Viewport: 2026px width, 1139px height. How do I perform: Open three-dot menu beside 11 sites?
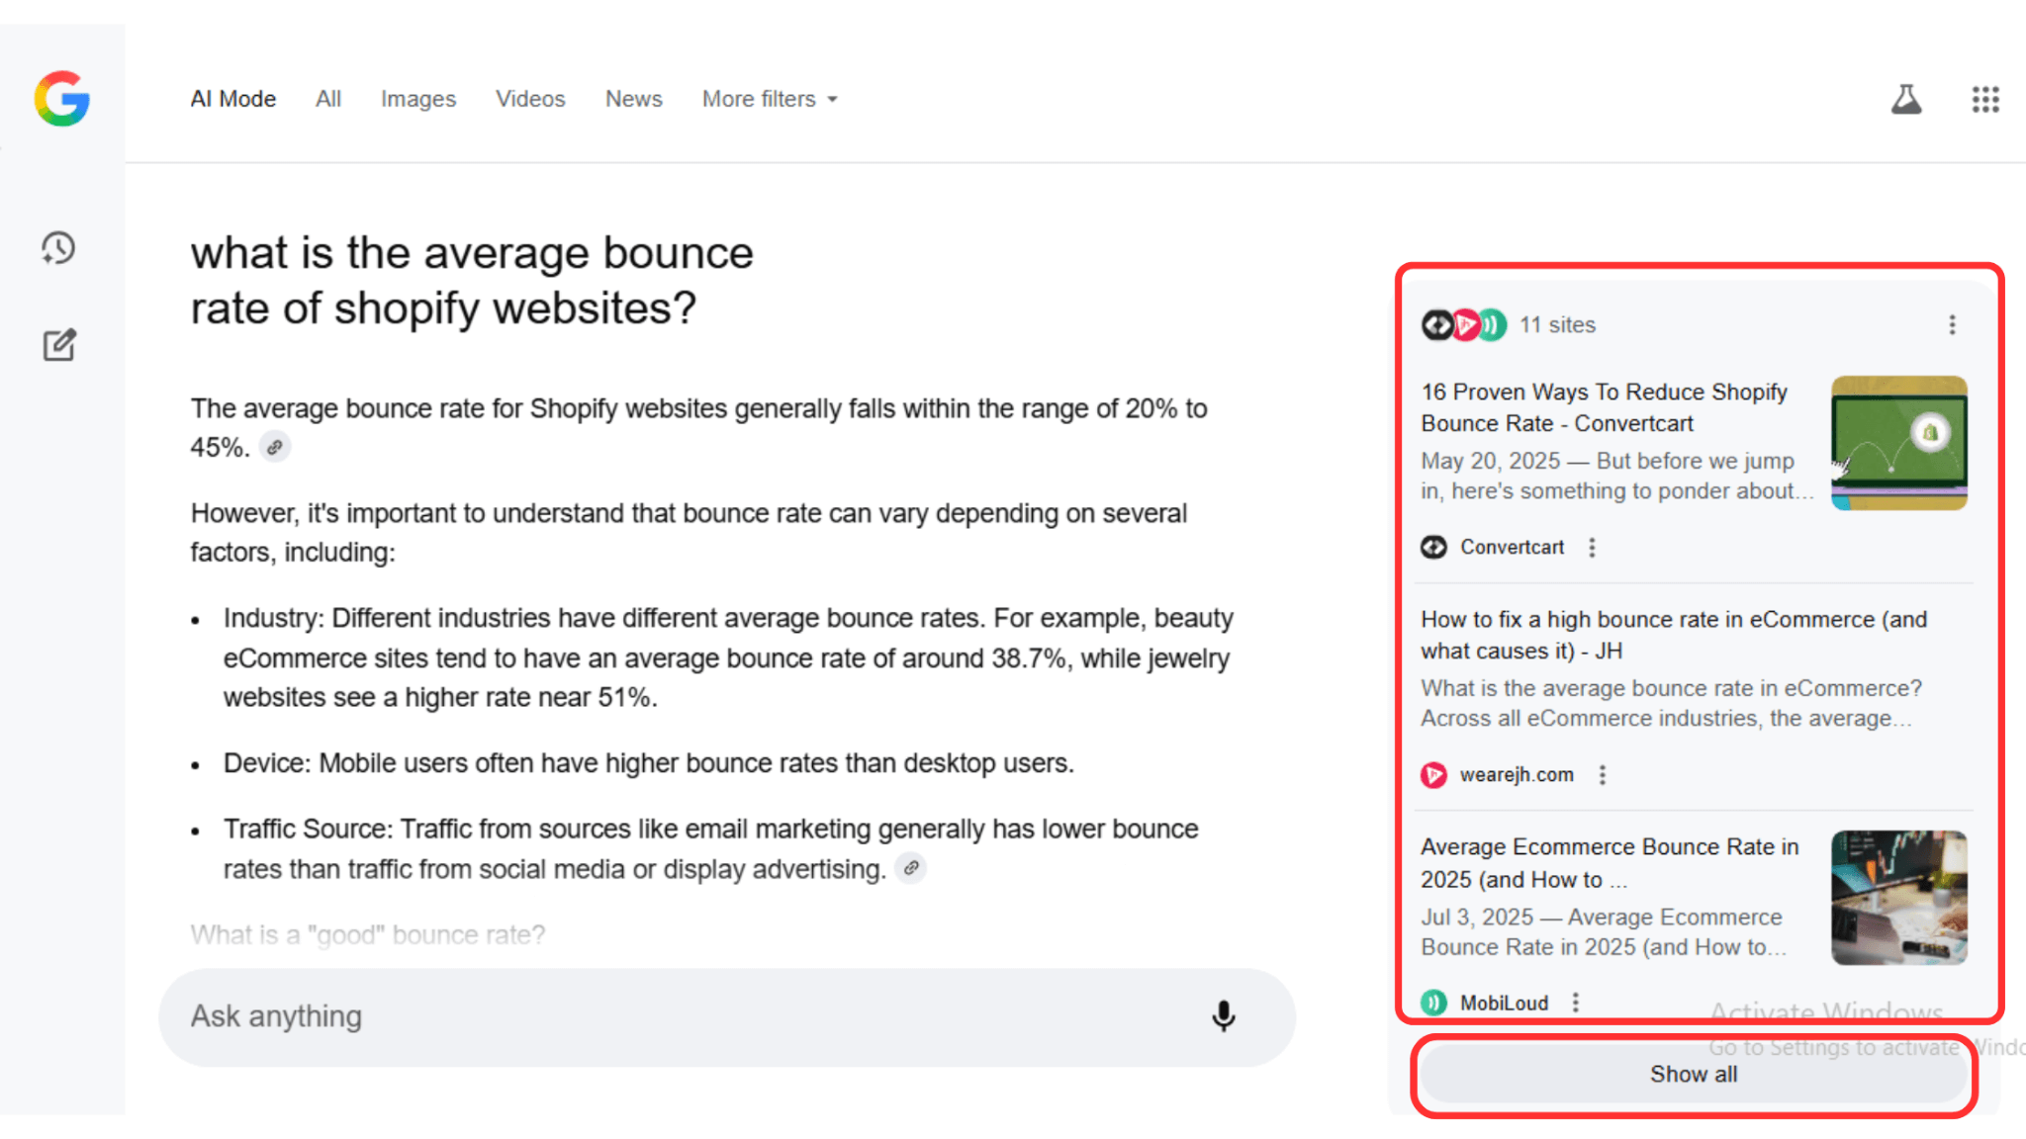coord(1952,325)
